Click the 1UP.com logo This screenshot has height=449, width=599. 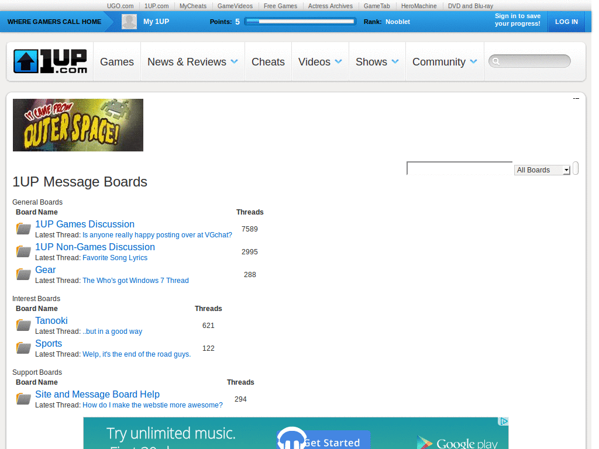(50, 61)
